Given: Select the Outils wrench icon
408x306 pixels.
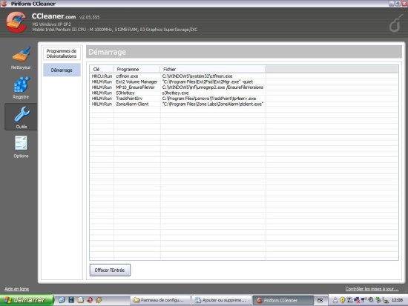Looking at the screenshot, I should (21, 117).
